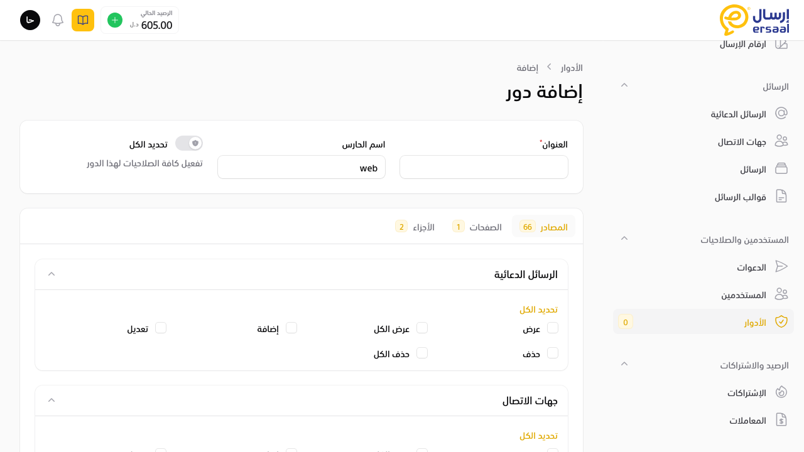Click the العنوان input field
804x452 pixels.
coord(484,167)
